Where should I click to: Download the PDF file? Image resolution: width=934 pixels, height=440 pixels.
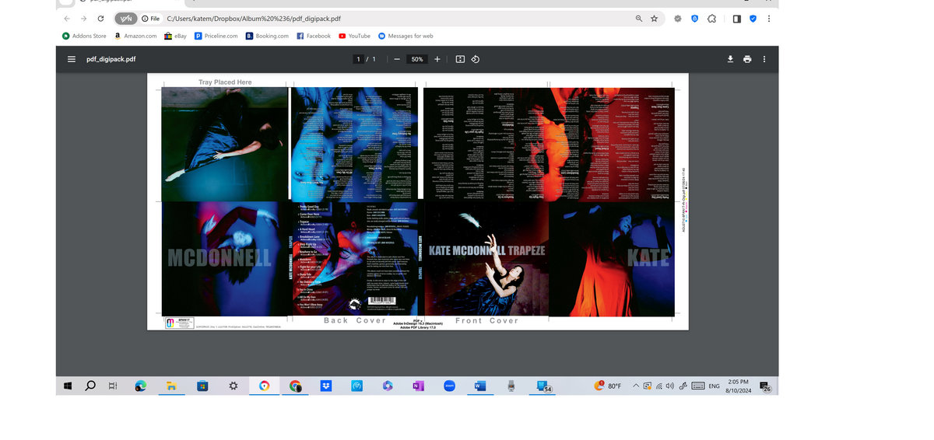pyautogui.click(x=730, y=59)
